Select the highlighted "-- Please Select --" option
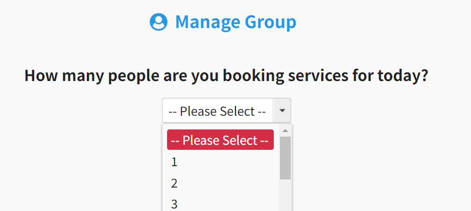The width and height of the screenshot is (471, 211). [220, 140]
